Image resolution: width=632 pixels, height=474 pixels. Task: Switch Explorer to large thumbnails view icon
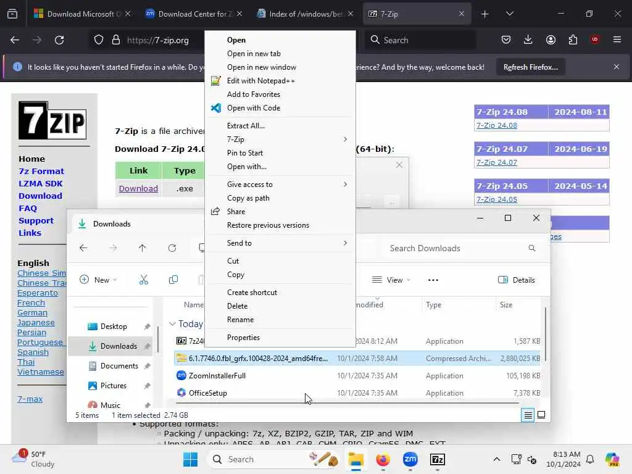[x=541, y=415]
